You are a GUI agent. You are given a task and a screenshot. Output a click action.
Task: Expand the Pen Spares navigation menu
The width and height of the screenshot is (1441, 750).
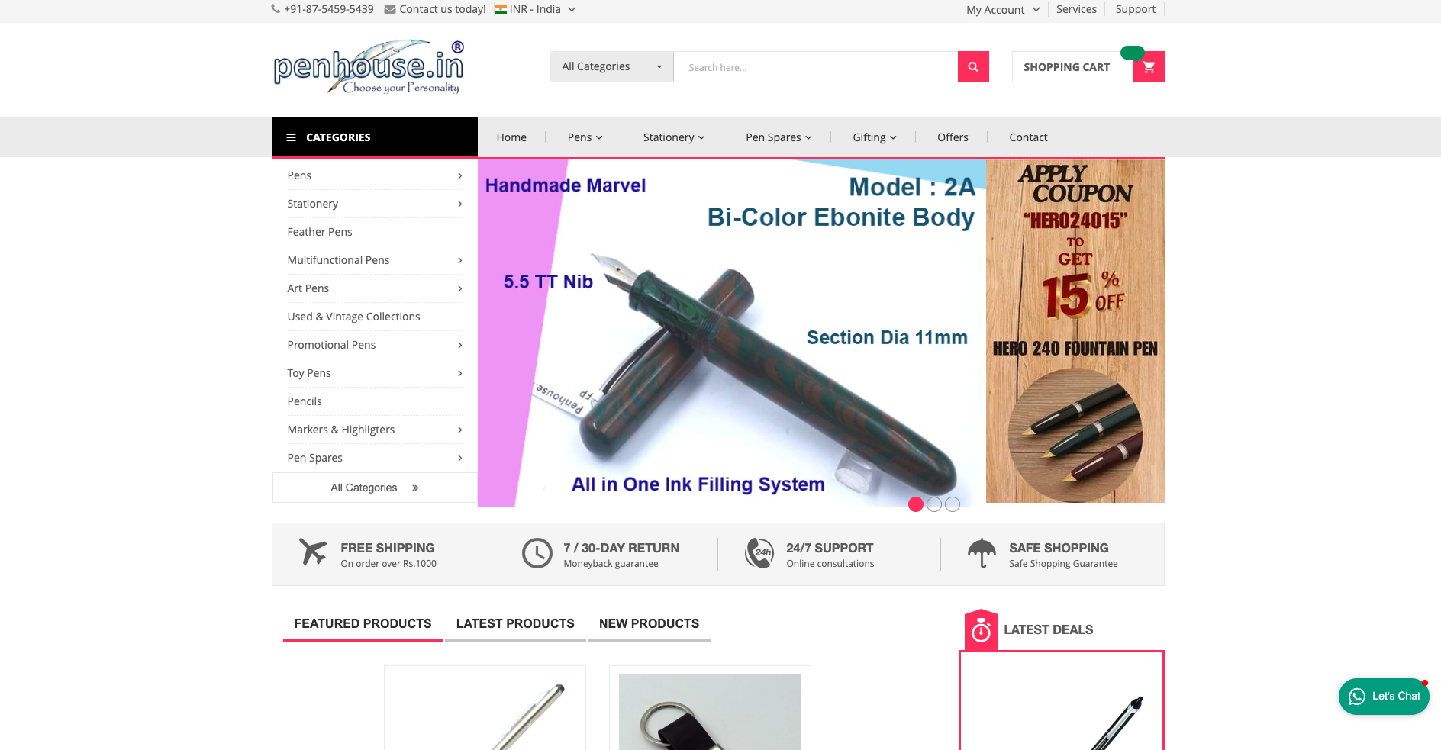[x=779, y=137]
